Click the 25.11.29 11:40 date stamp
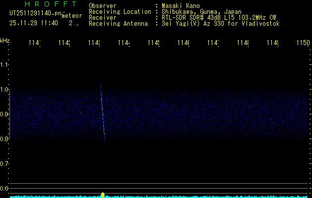The width and height of the screenshot is (312, 198). pos(33,23)
